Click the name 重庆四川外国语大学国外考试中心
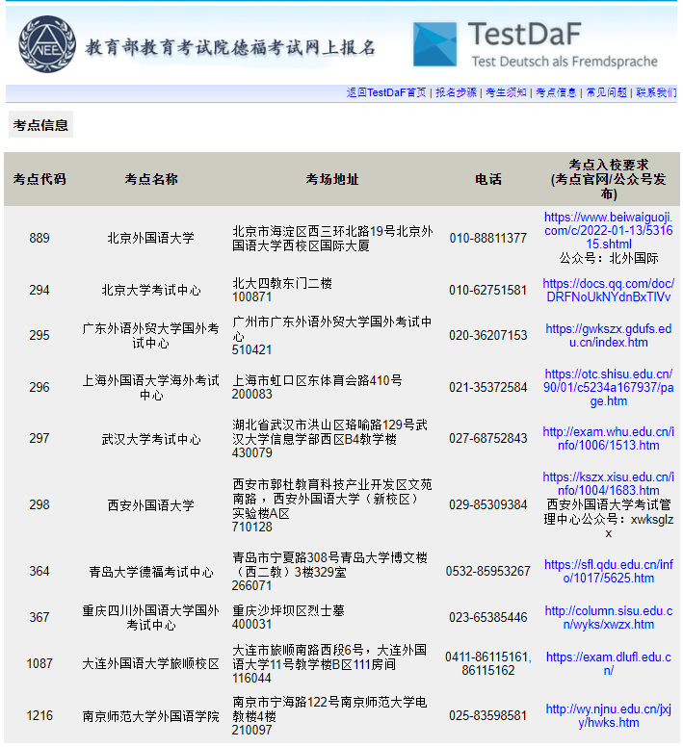The width and height of the screenshot is (683, 747). (x=150, y=617)
